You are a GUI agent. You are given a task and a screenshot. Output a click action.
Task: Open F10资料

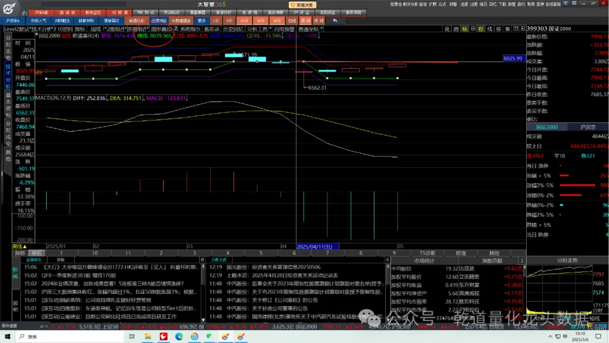click(x=63, y=29)
